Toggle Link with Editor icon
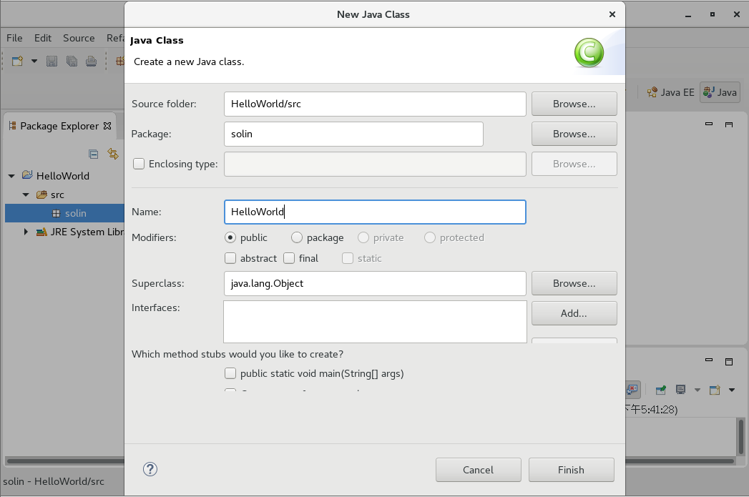This screenshot has width=749, height=497. point(112,154)
